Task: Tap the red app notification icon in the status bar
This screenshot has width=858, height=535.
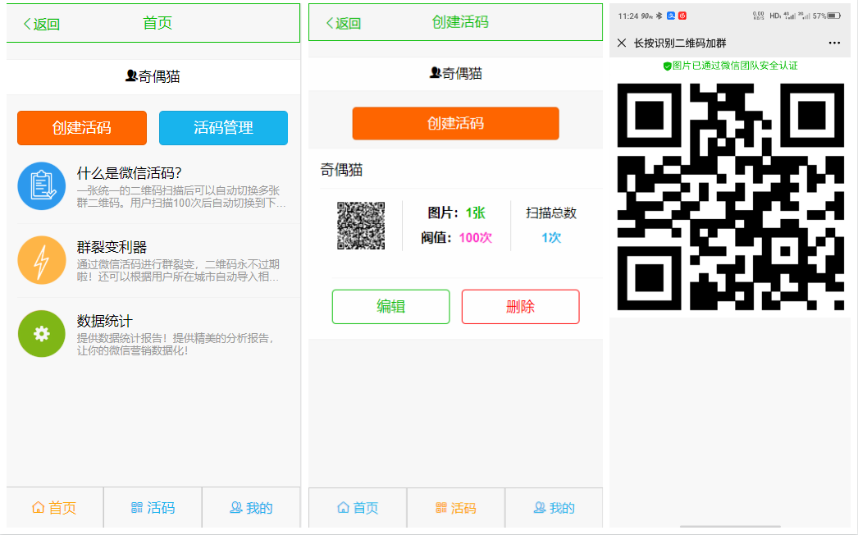Action: pyautogui.click(x=682, y=16)
